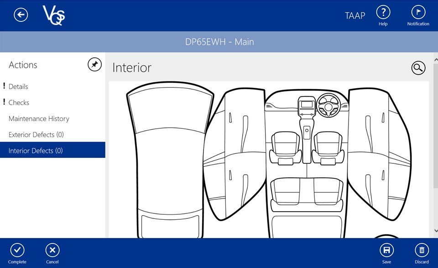The image size is (438, 268).
Task: Click the Actions heading
Action: 23,65
